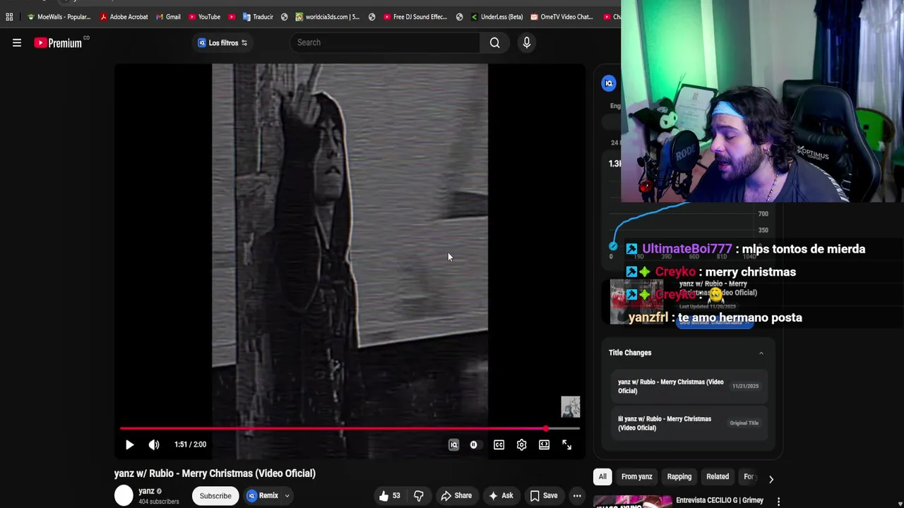Click the channel watermark thumbnail in video
Image resolution: width=904 pixels, height=508 pixels.
click(x=571, y=406)
